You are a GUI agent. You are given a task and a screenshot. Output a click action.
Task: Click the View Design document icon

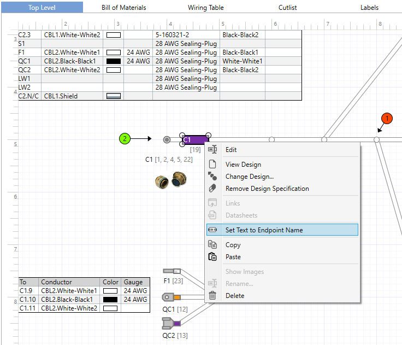tap(212, 164)
